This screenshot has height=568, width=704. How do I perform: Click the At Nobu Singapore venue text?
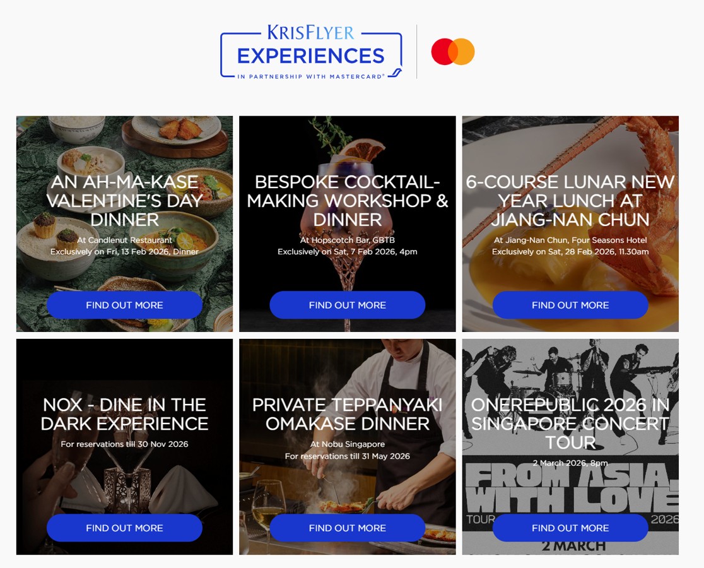coord(347,444)
